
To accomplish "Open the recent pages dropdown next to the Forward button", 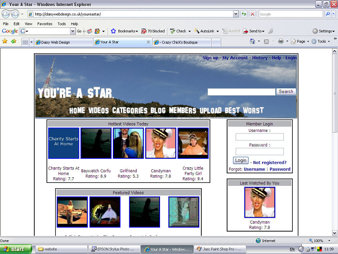I will [x=22, y=14].
